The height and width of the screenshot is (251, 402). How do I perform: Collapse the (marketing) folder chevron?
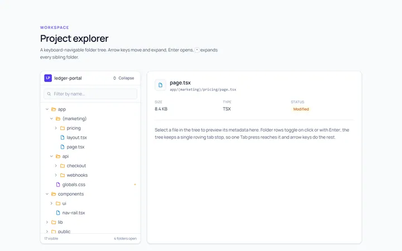51,119
